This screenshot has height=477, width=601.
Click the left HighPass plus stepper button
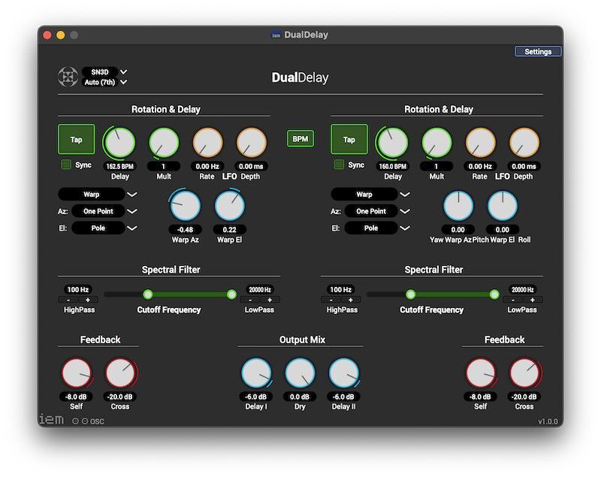coord(88,300)
